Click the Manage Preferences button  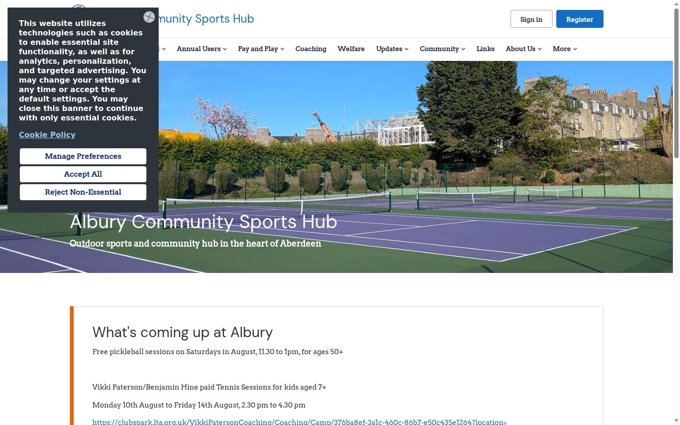[x=83, y=156]
